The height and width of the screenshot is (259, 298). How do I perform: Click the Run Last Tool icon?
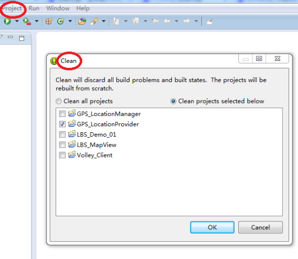(x=27, y=21)
